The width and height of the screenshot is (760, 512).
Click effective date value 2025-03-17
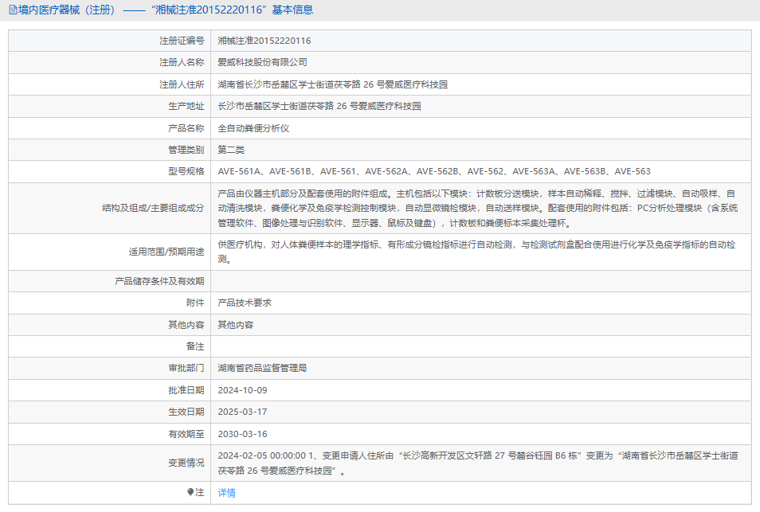click(x=242, y=412)
